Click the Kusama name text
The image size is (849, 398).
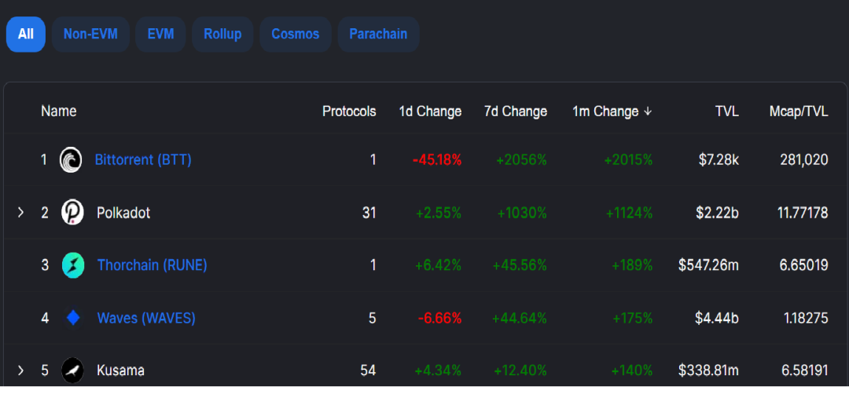(120, 371)
